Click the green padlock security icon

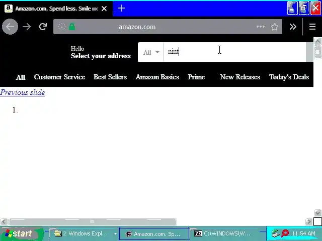[72, 27]
